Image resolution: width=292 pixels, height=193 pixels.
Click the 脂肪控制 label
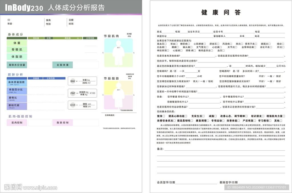(x=62, y=123)
